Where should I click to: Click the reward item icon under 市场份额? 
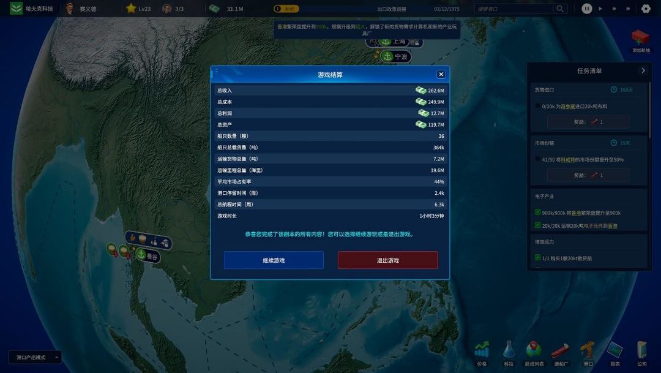[594, 175]
